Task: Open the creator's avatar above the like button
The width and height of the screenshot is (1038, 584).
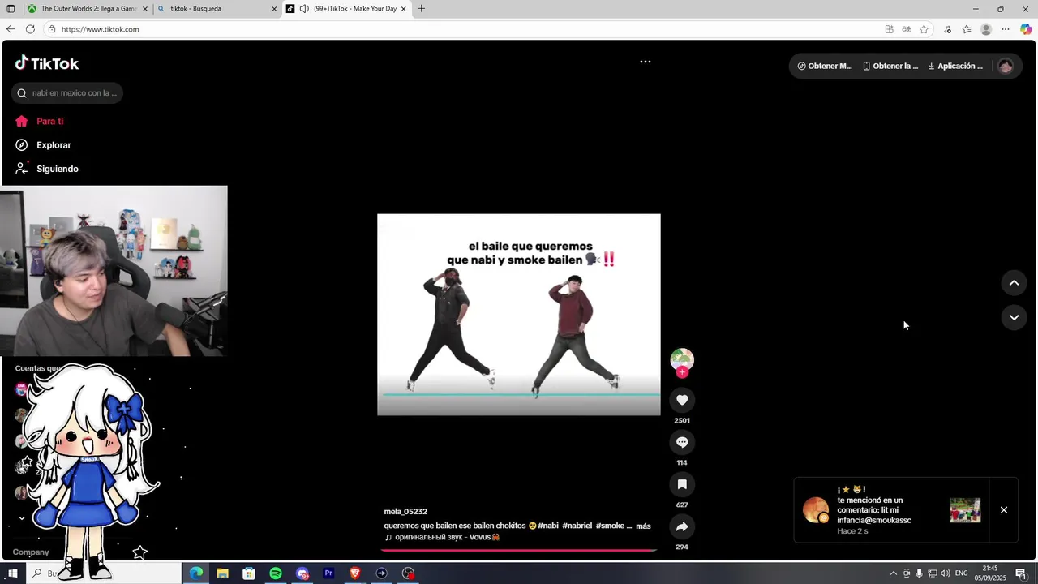Action: tap(682, 359)
